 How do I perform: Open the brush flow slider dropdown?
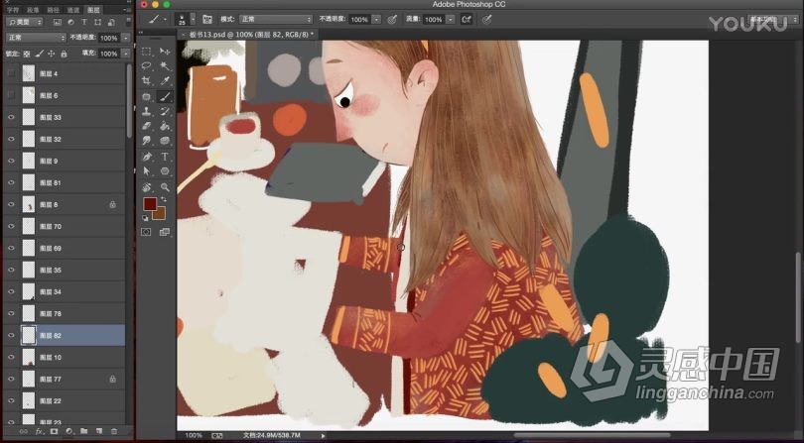coord(451,19)
